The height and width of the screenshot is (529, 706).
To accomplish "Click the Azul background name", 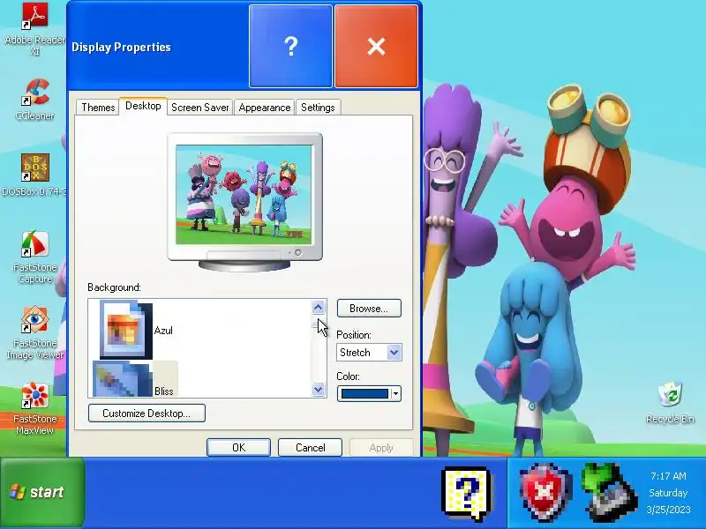I will [x=163, y=331].
